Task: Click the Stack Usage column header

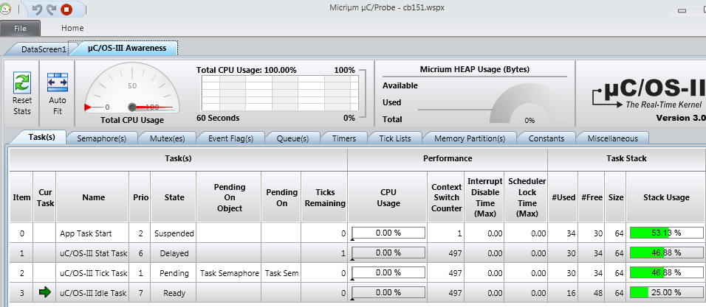Action: pos(666,197)
